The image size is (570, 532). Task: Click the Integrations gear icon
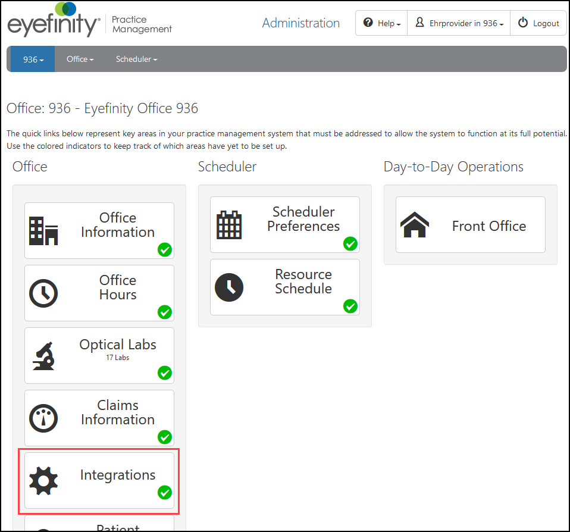tap(43, 481)
